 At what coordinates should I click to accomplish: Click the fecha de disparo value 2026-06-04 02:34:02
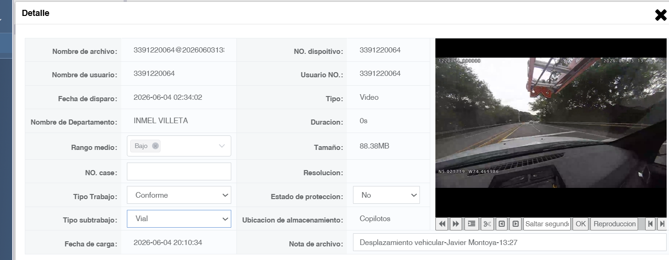click(168, 97)
